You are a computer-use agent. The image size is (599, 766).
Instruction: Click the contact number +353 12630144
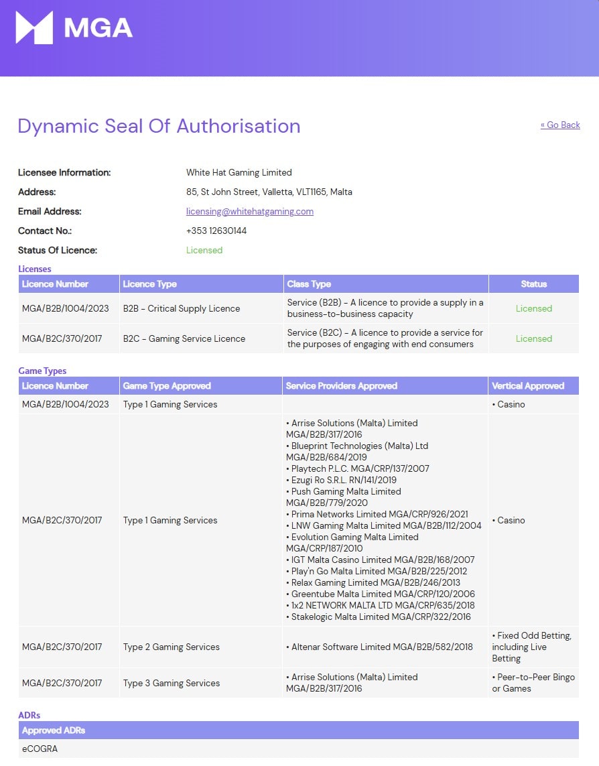coord(216,231)
